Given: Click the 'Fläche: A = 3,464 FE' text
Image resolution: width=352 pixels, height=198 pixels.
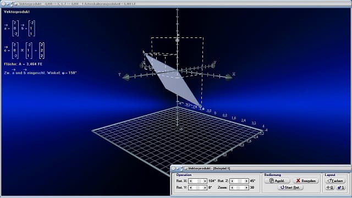Looking at the screenshot, I should click(23, 64).
